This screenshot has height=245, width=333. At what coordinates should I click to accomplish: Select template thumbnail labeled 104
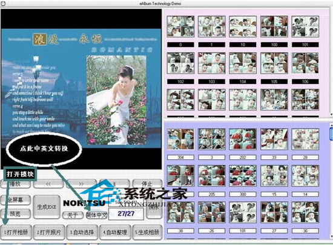243,63
